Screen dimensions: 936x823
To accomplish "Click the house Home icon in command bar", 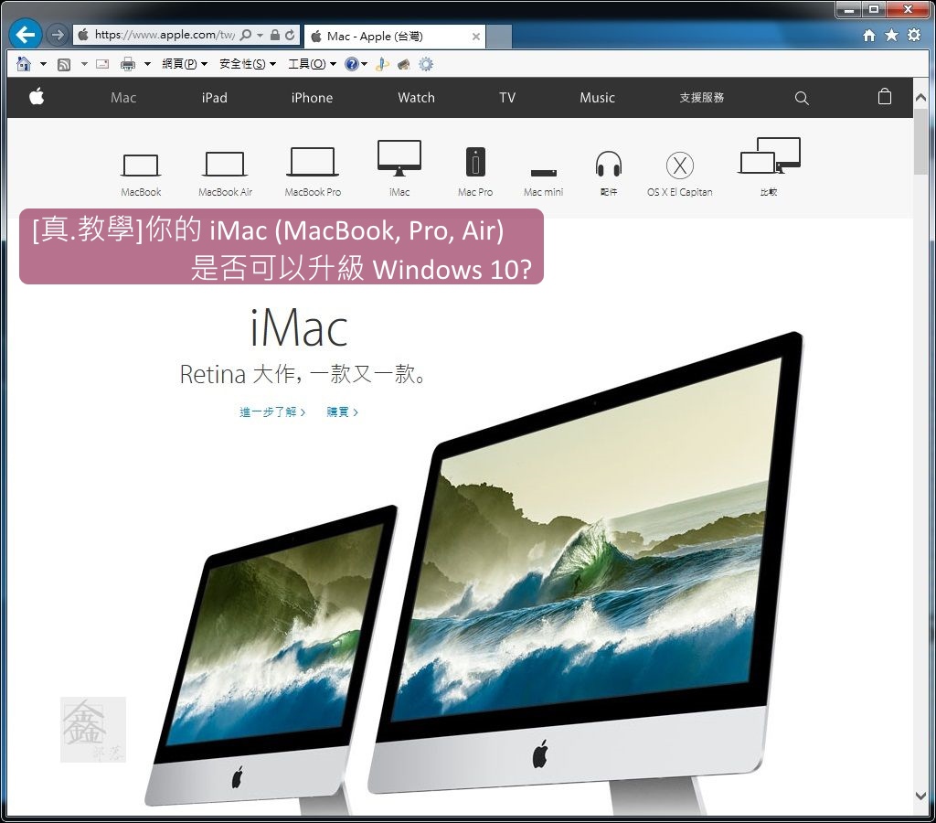I will pos(24,64).
